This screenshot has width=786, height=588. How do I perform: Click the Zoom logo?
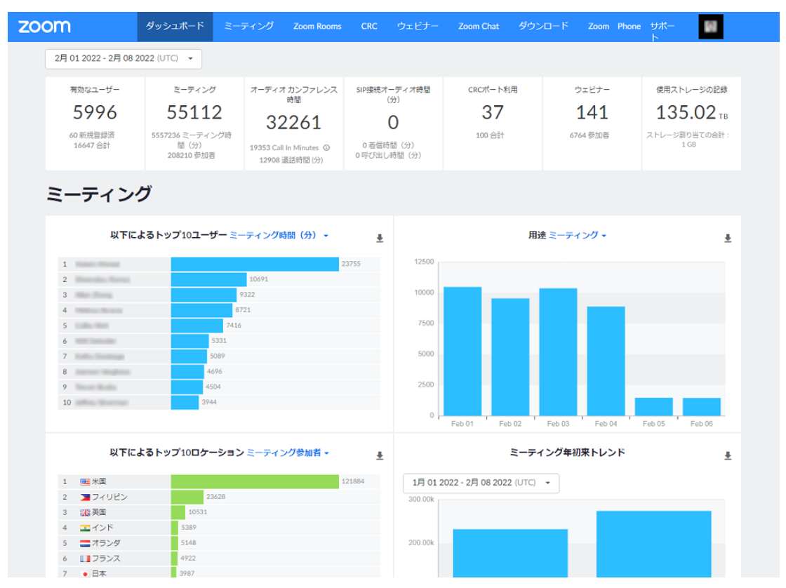44,27
